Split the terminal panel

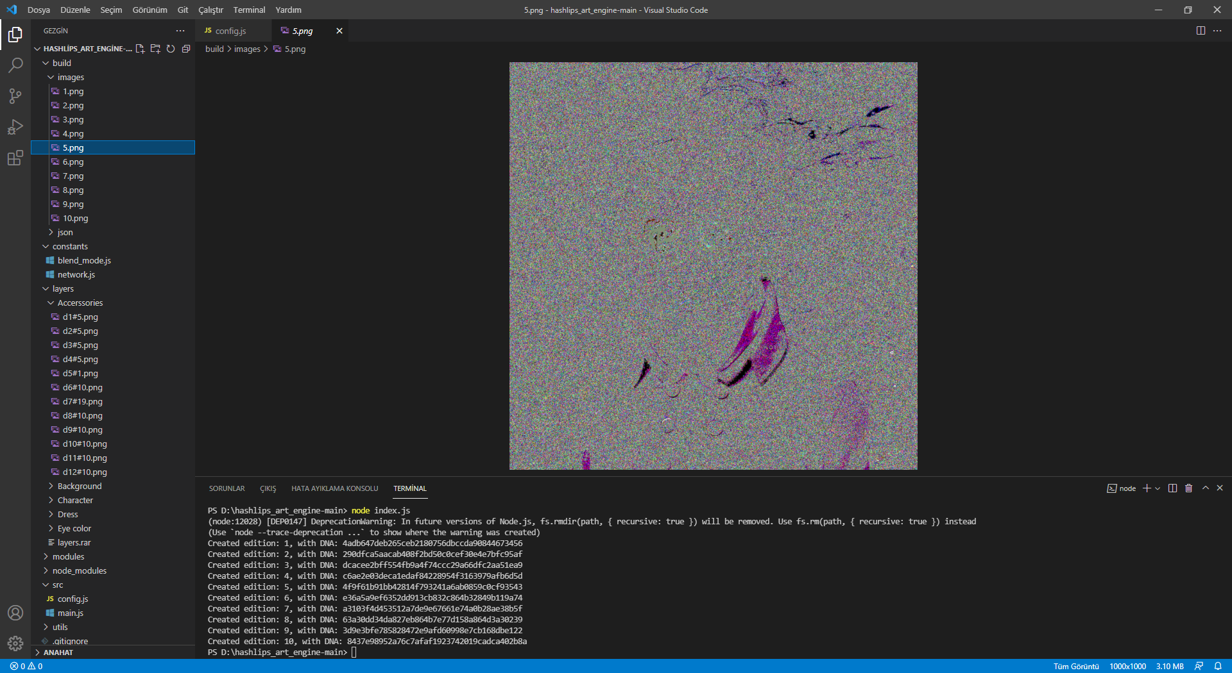click(x=1172, y=488)
